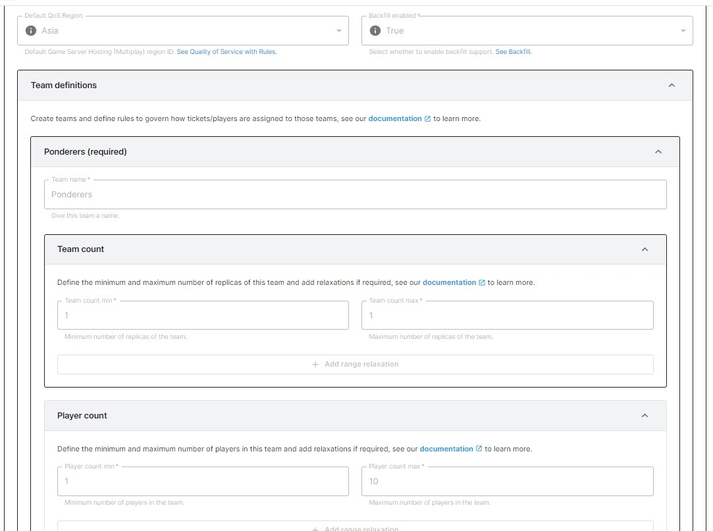Click the external link icon after Player count documentation
This screenshot has width=713, height=531.
478,448
